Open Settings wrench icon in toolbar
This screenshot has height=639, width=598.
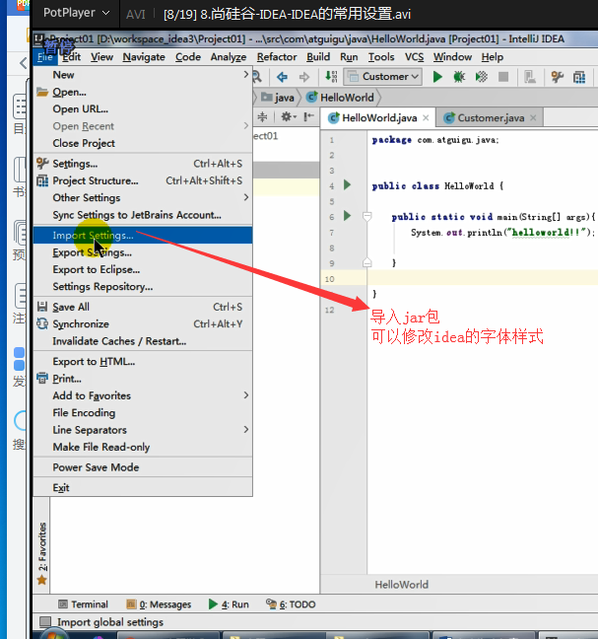pyautogui.click(x=557, y=77)
